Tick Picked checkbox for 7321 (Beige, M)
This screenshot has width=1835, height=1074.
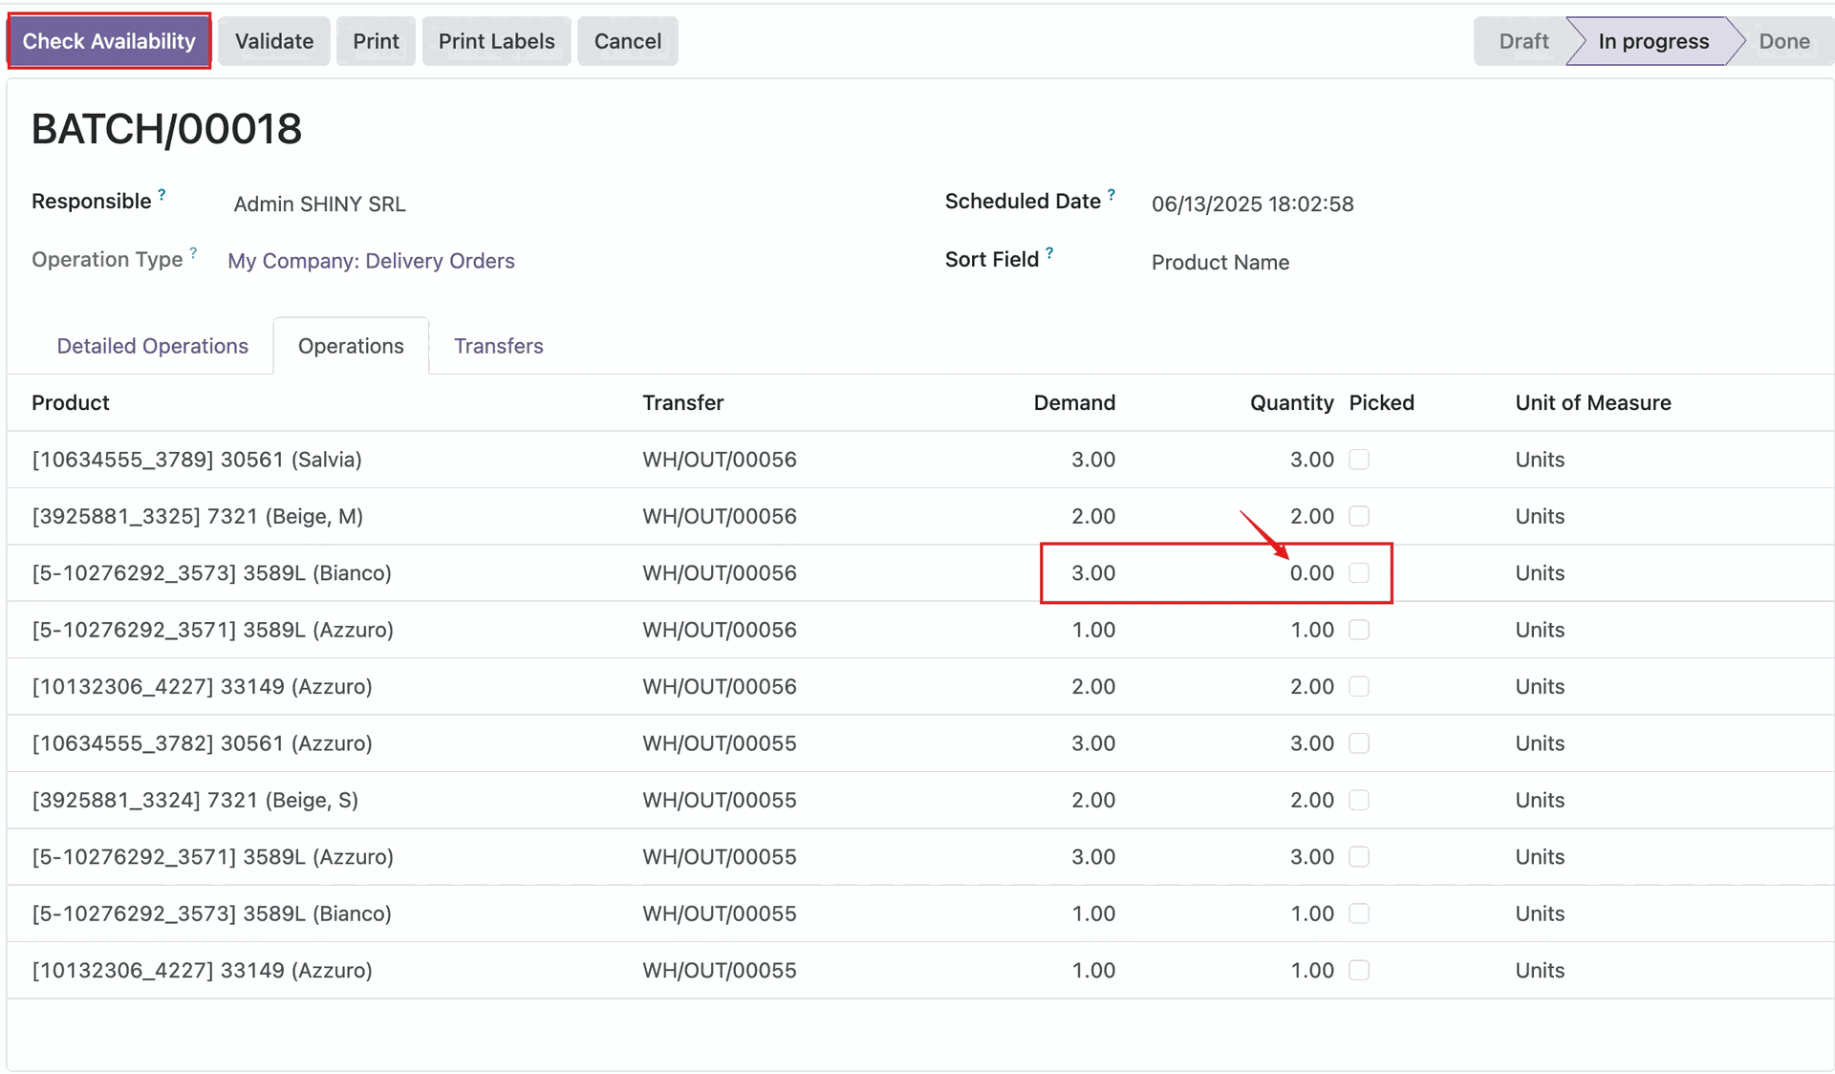1358,516
